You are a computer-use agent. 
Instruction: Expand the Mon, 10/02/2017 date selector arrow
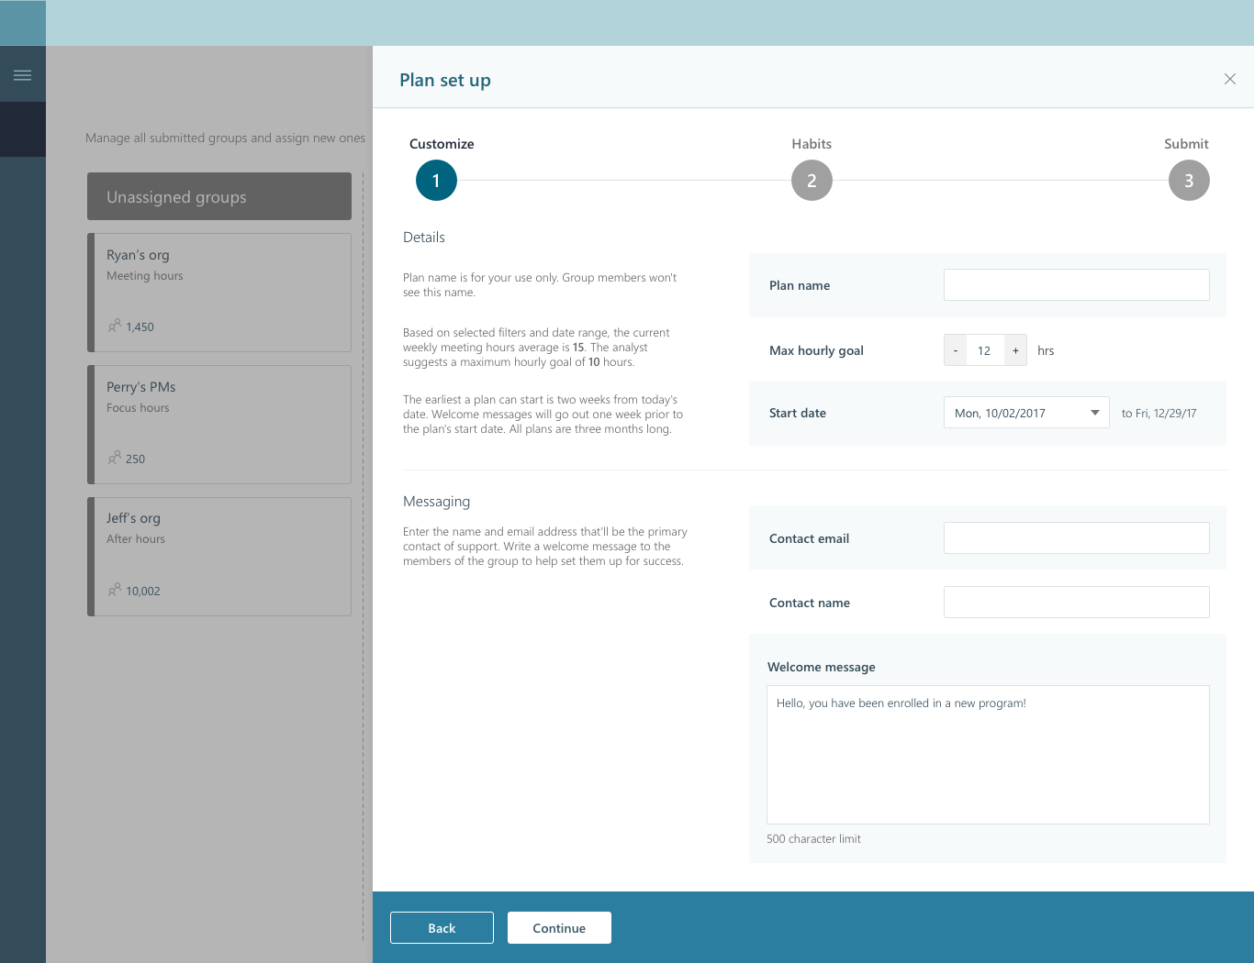(1095, 412)
